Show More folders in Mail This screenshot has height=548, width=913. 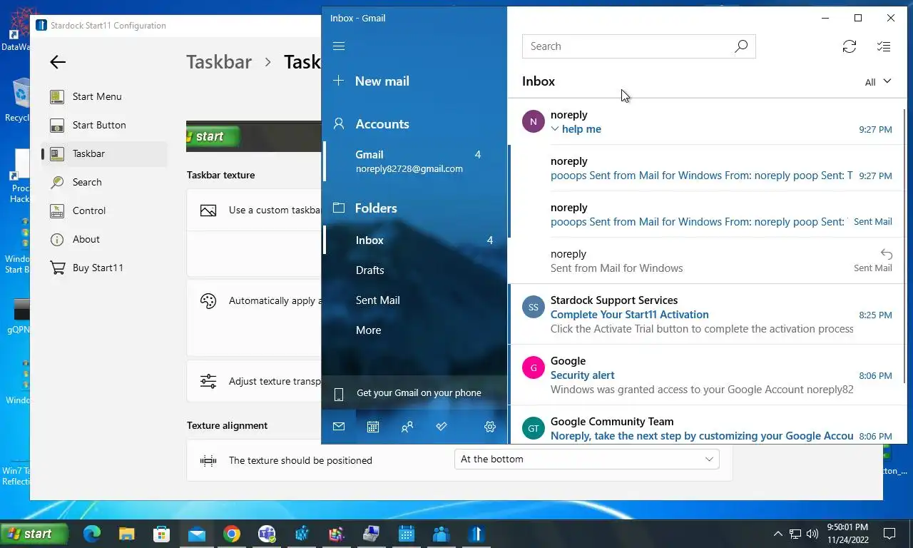click(415, 330)
